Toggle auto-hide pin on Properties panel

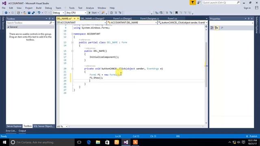point(249,19)
